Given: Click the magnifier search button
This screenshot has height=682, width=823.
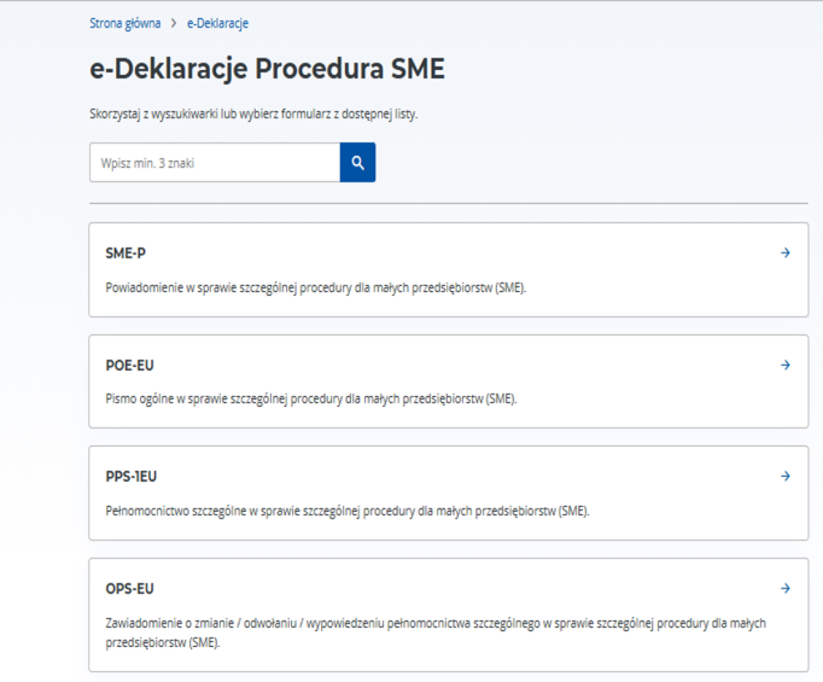Looking at the screenshot, I should point(357,163).
